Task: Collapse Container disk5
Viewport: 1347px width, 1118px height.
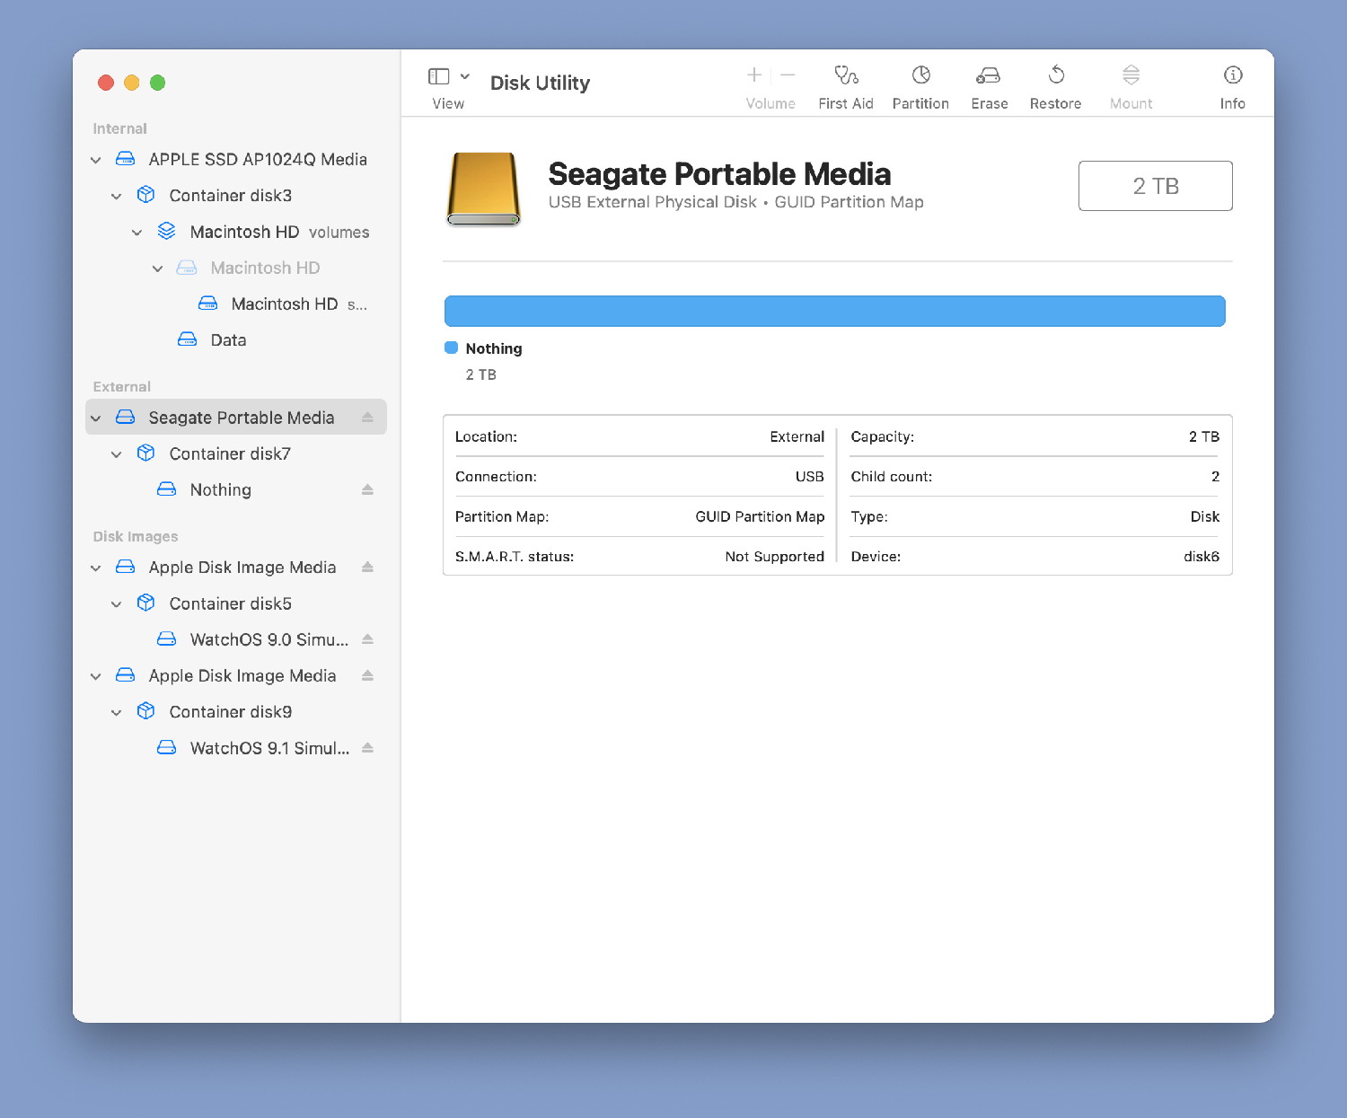Action: pyautogui.click(x=117, y=604)
